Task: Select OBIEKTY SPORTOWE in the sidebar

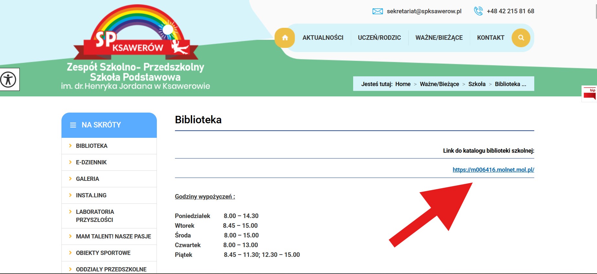Action: coord(103,253)
